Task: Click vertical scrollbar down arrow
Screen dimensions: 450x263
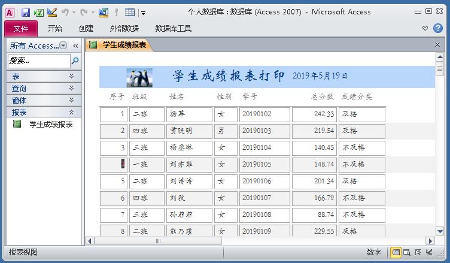Action: coord(440,231)
